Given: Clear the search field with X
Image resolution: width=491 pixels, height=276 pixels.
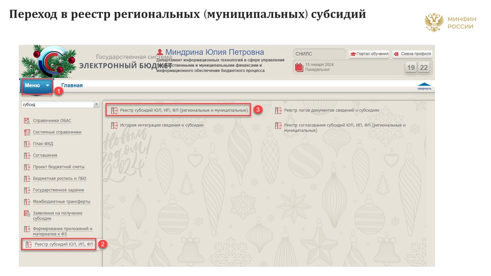Looking at the screenshot, I should (96, 104).
